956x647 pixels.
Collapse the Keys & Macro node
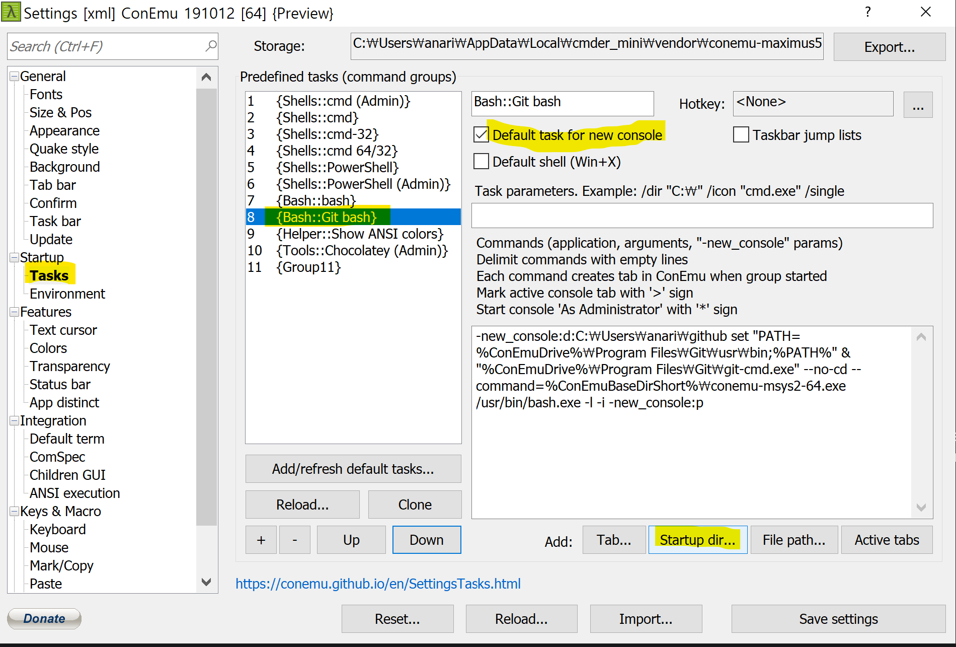click(x=15, y=512)
